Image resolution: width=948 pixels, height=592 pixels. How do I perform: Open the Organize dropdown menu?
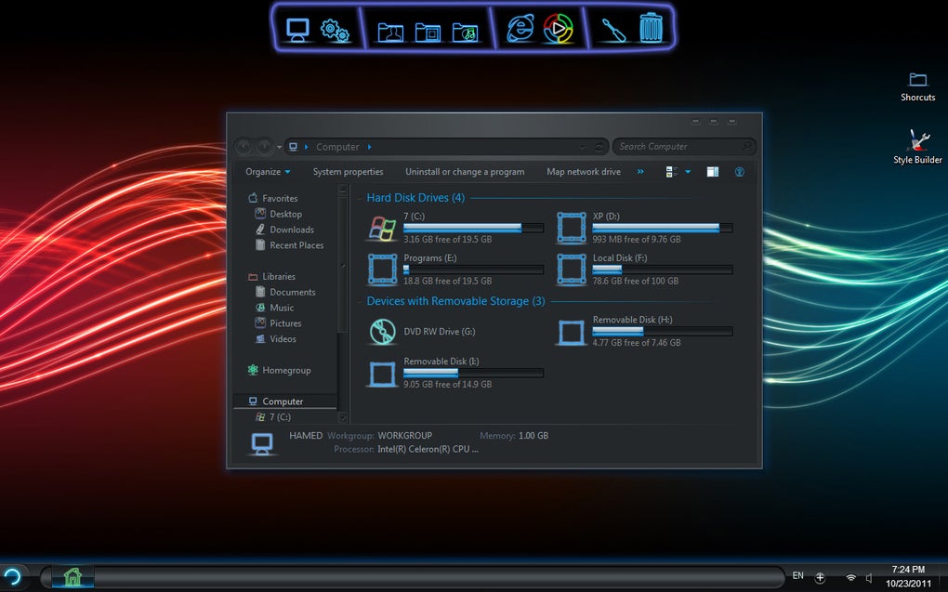(x=268, y=172)
